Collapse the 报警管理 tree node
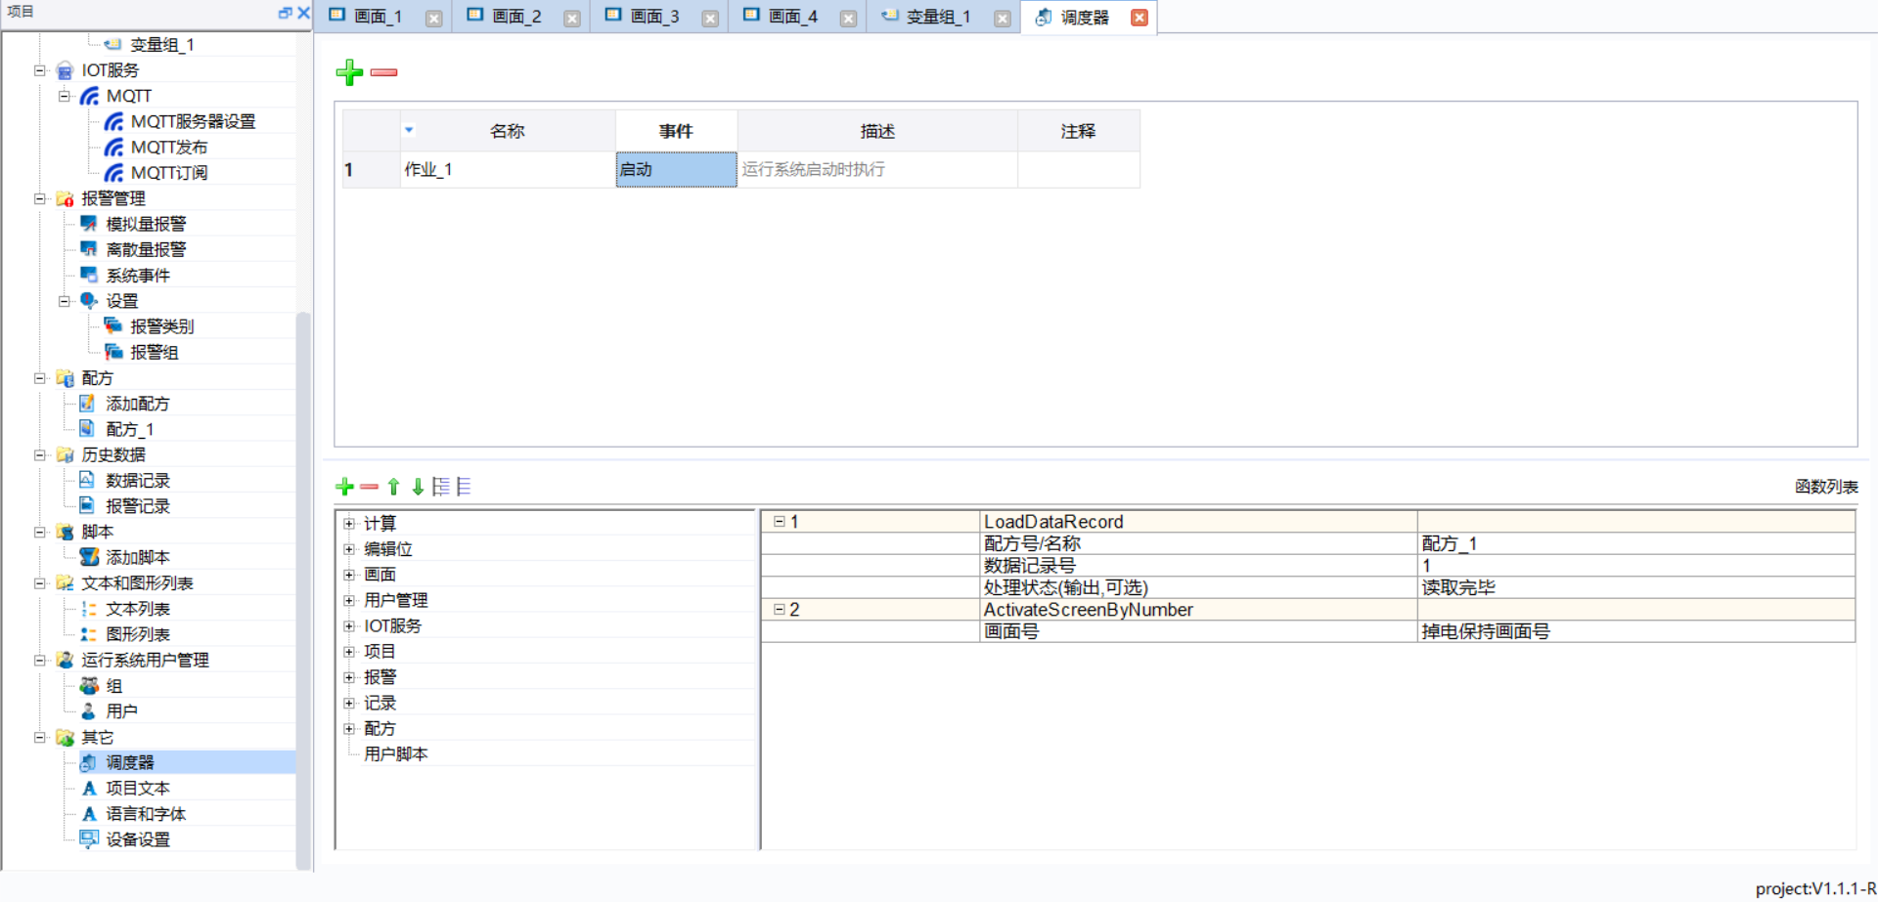Image resolution: width=1878 pixels, height=902 pixels. point(40,198)
